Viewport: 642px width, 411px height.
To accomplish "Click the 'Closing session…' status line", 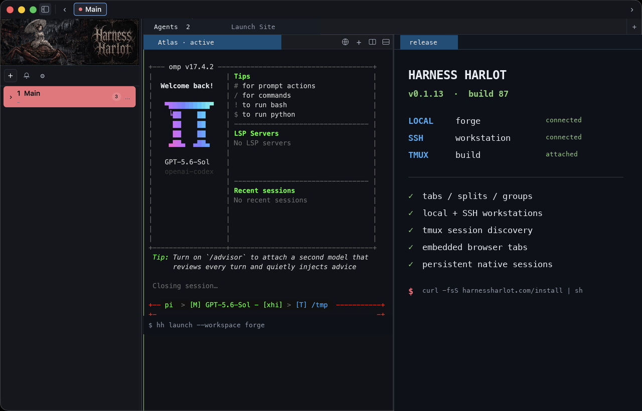I will [185, 286].
